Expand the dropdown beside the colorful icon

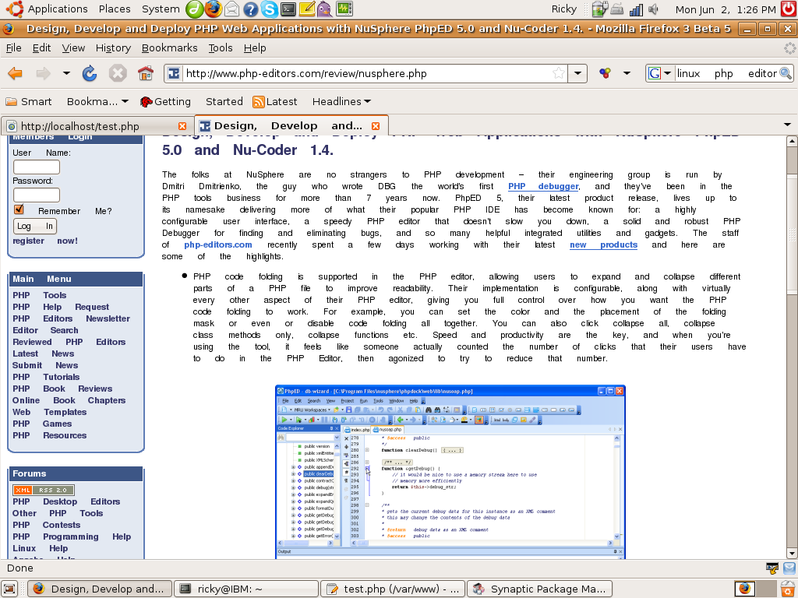tap(627, 73)
